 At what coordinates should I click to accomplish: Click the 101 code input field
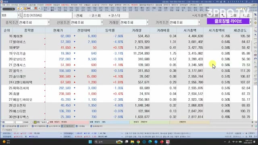9,15
